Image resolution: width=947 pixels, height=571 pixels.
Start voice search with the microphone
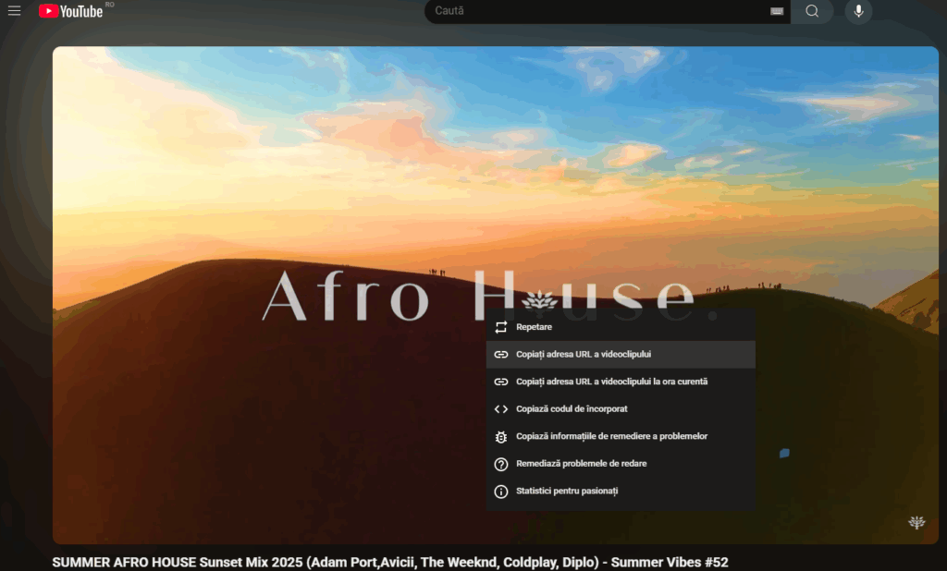pyautogui.click(x=858, y=11)
